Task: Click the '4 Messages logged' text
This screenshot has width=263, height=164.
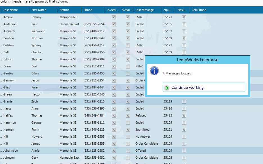Action: (177, 73)
